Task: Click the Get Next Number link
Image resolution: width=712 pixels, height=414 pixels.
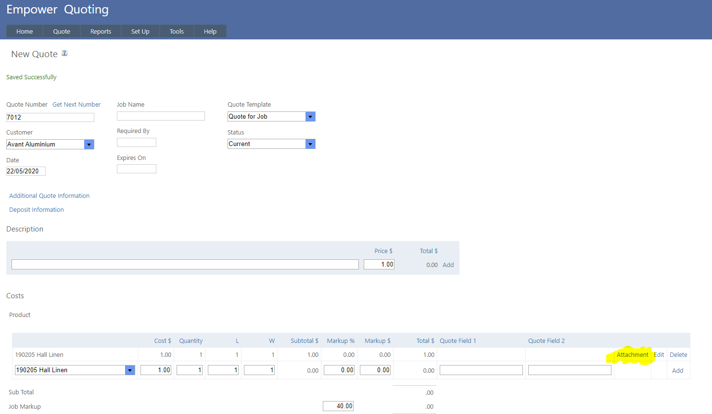Action: click(76, 105)
